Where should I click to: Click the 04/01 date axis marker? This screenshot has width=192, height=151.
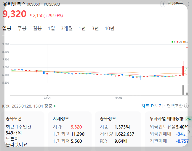click(x=119, y=98)
